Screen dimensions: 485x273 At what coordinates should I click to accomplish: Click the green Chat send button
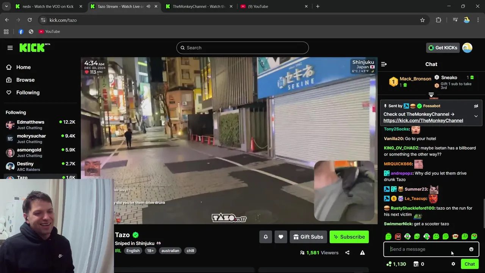[x=470, y=264]
